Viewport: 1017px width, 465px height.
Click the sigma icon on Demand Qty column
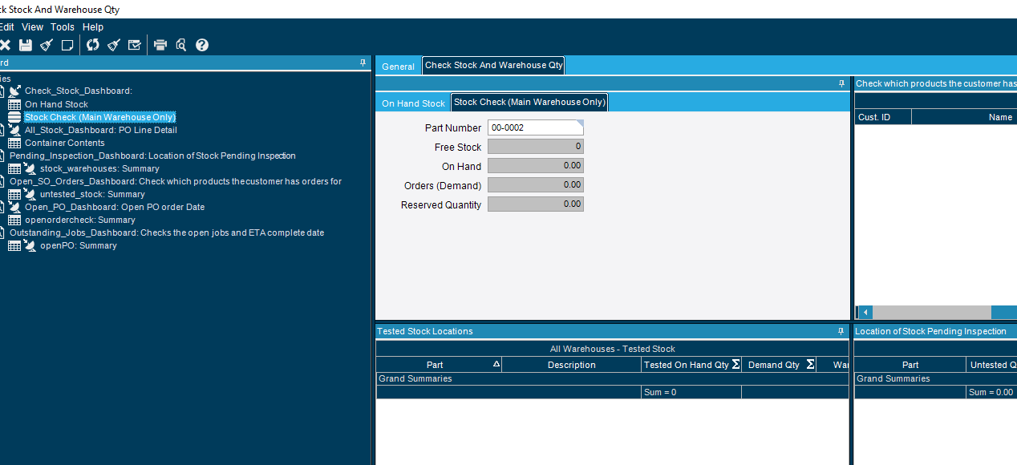click(810, 365)
